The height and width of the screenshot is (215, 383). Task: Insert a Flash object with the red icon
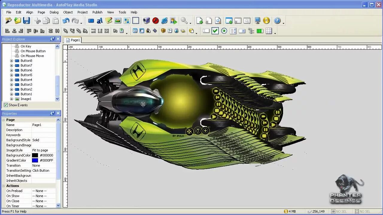(x=155, y=21)
